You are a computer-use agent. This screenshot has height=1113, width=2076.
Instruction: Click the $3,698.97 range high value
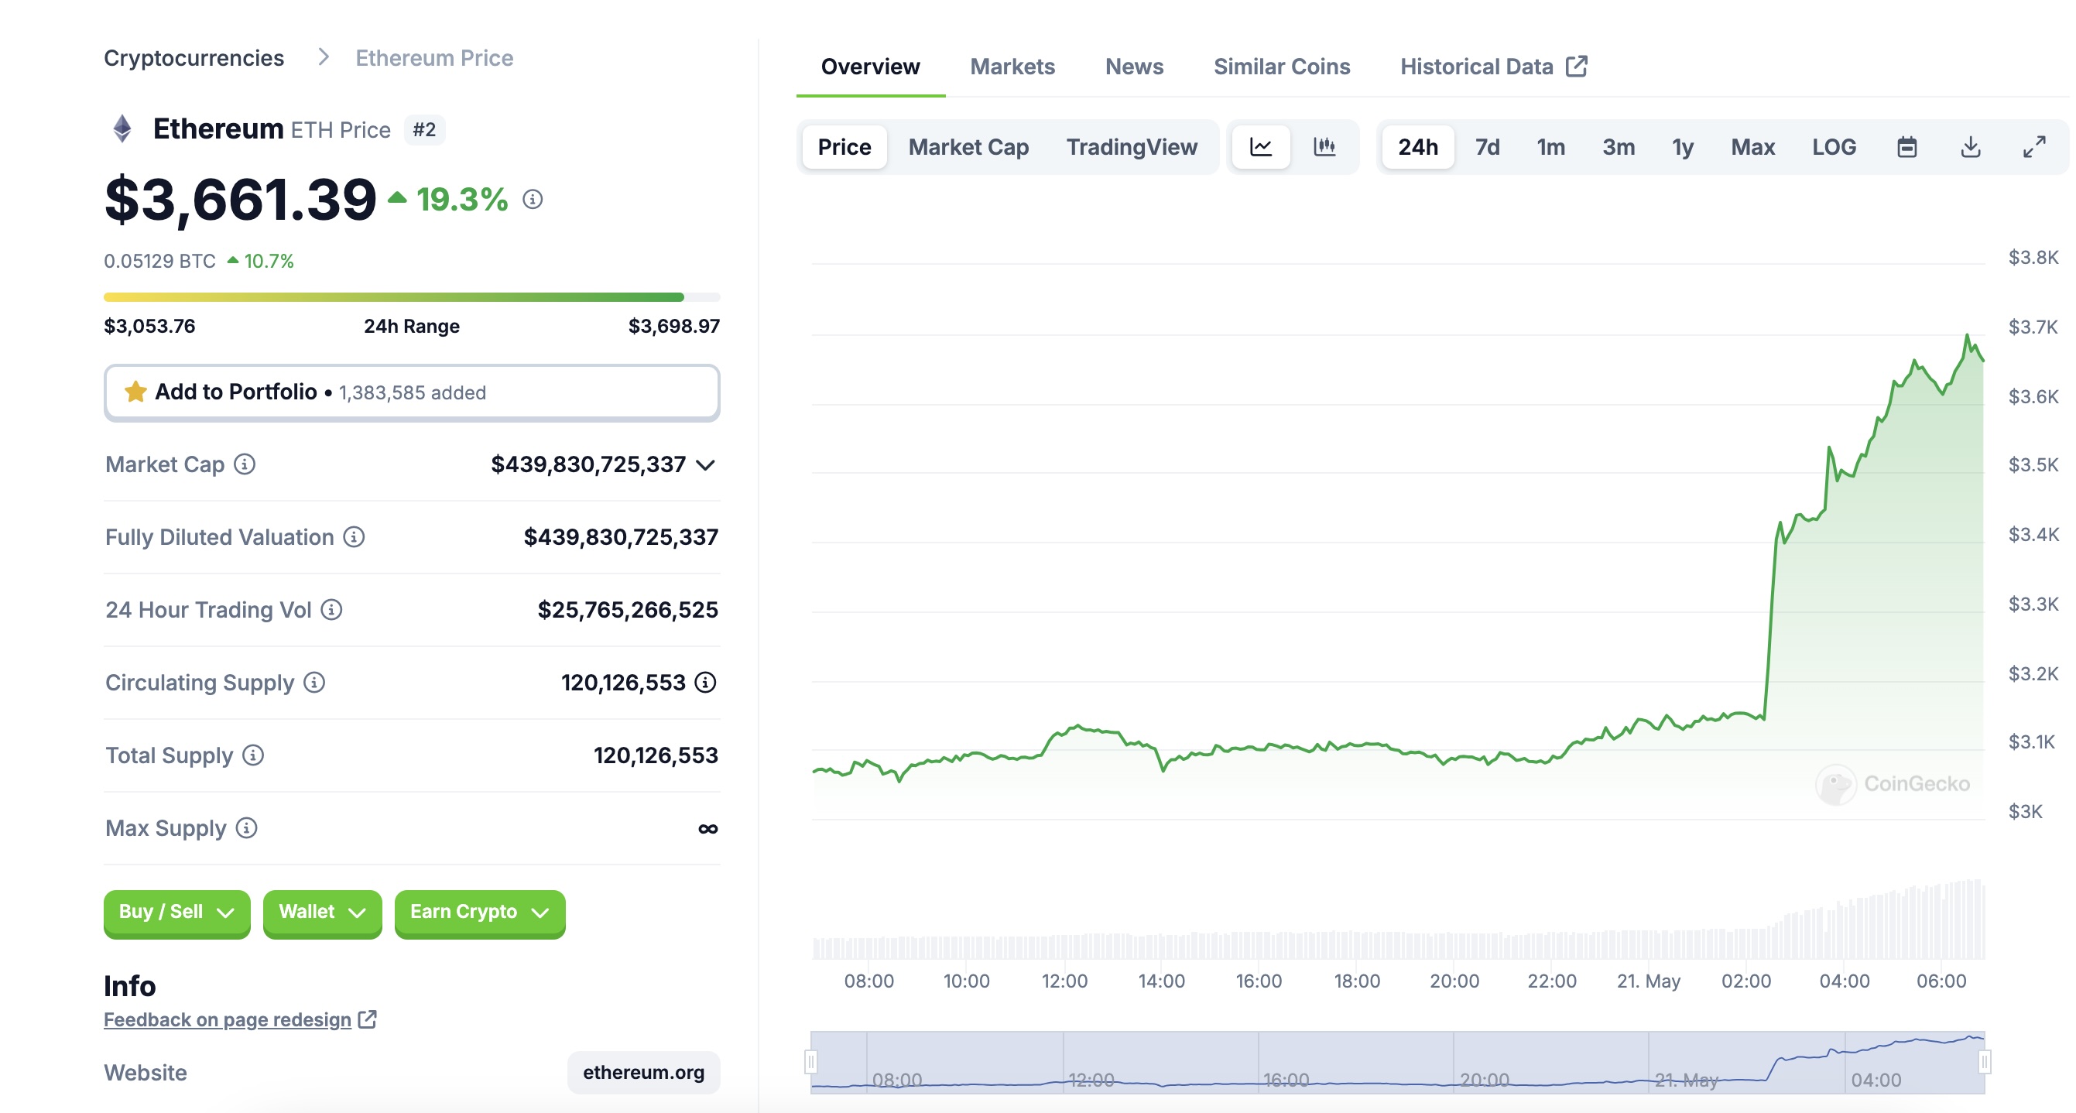[x=673, y=327]
